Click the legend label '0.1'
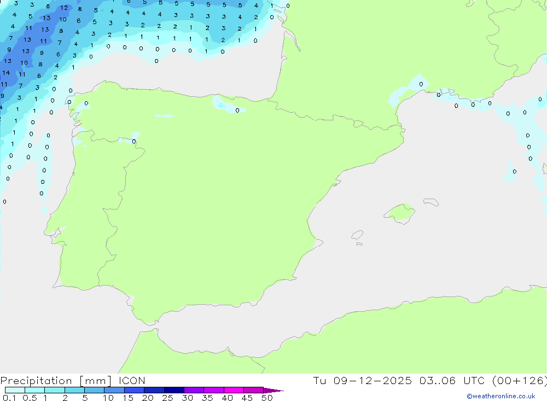Viewport: 547px width, 401px height. (x=9, y=398)
